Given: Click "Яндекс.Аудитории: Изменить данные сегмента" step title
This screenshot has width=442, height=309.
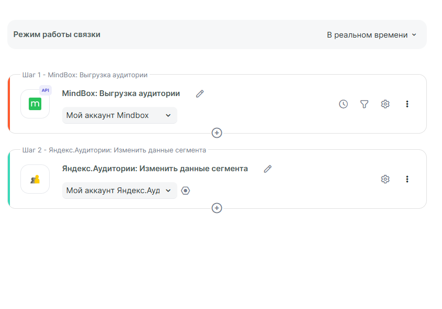Looking at the screenshot, I should 155,169.
